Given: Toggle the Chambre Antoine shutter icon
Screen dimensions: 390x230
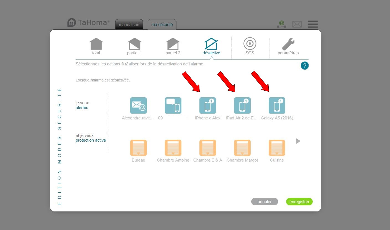Looking at the screenshot, I should (173, 148).
